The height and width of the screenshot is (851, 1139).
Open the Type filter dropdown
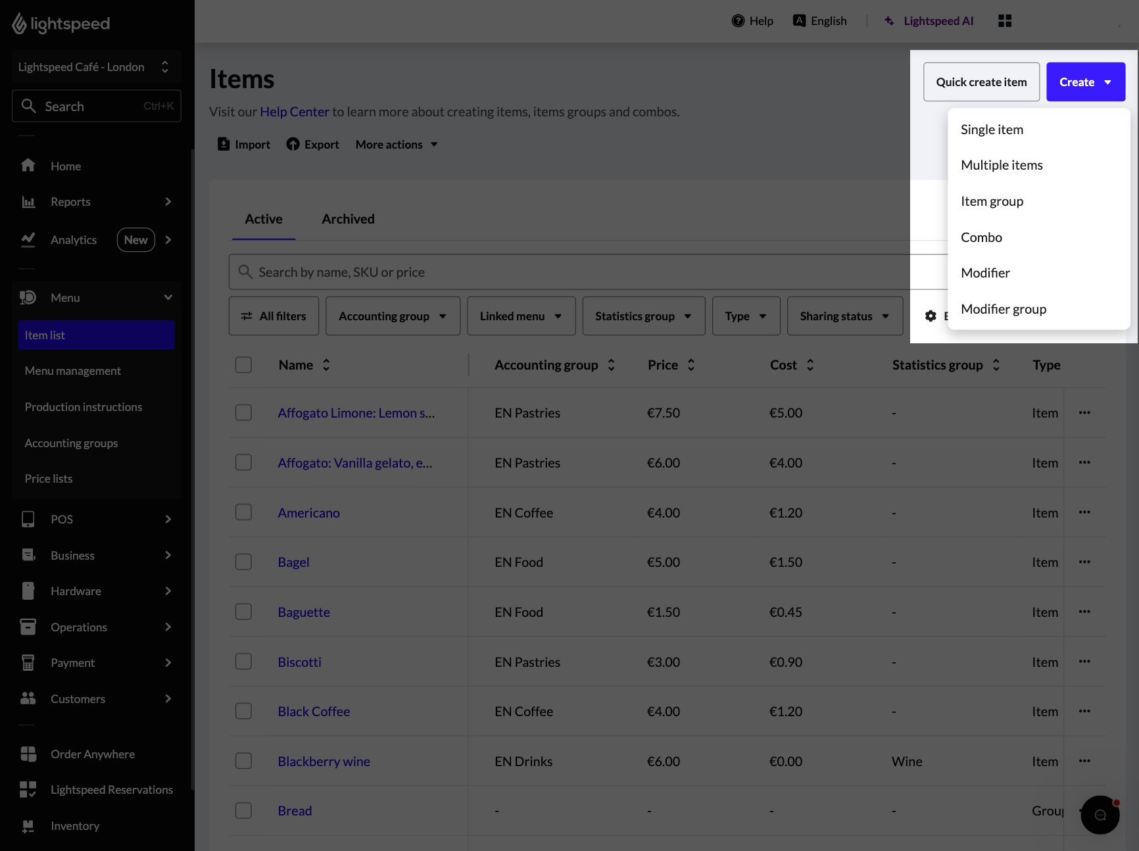click(x=746, y=316)
